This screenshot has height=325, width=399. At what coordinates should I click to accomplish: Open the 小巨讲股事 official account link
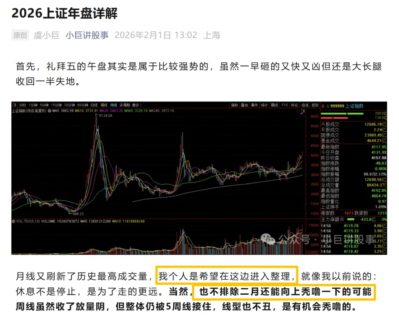pyautogui.click(x=87, y=35)
